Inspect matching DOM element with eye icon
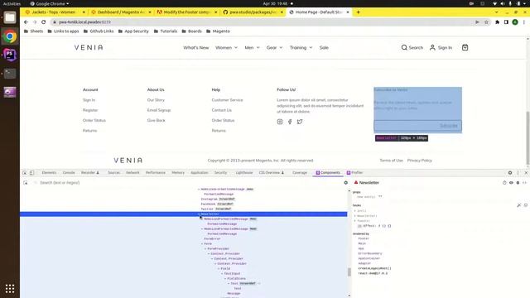Image resolution: width=530 pixels, height=298 pixels. point(511,182)
